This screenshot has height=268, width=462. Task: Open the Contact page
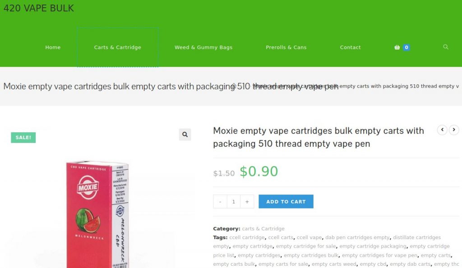350,47
